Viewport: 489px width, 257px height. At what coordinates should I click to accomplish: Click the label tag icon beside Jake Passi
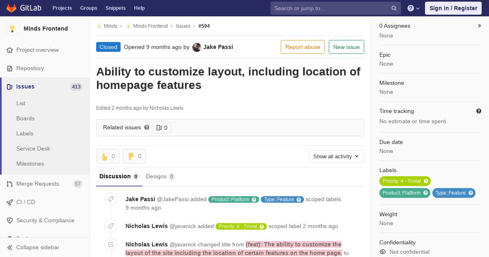[x=111, y=199]
